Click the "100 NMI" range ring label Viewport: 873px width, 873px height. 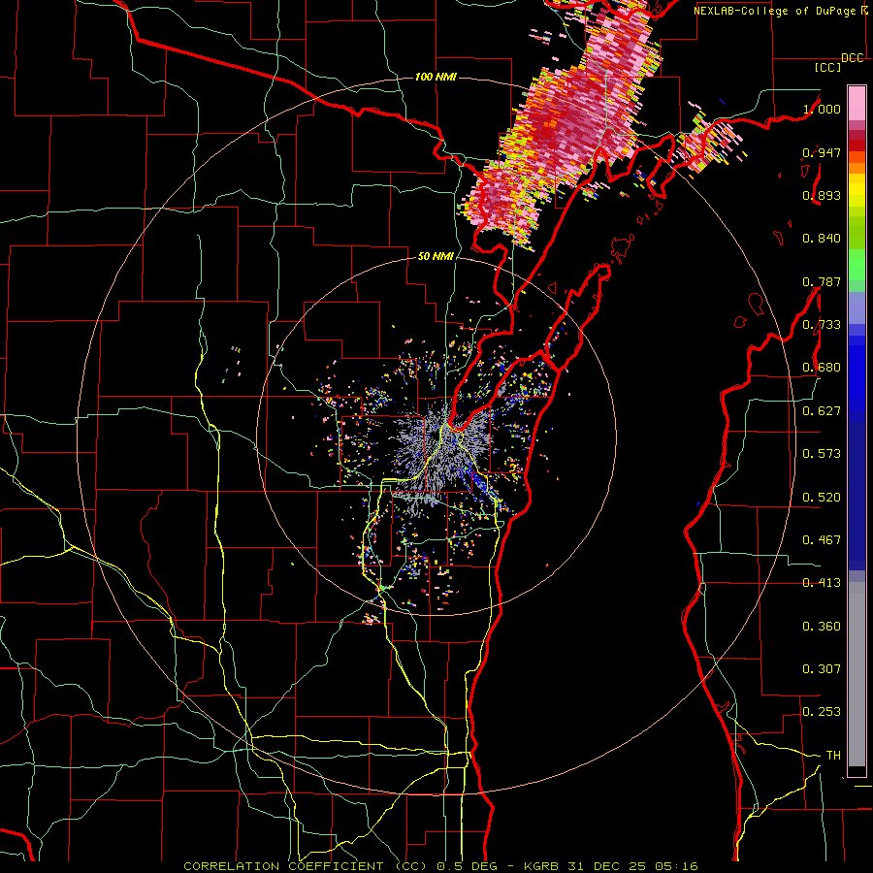pyautogui.click(x=436, y=77)
